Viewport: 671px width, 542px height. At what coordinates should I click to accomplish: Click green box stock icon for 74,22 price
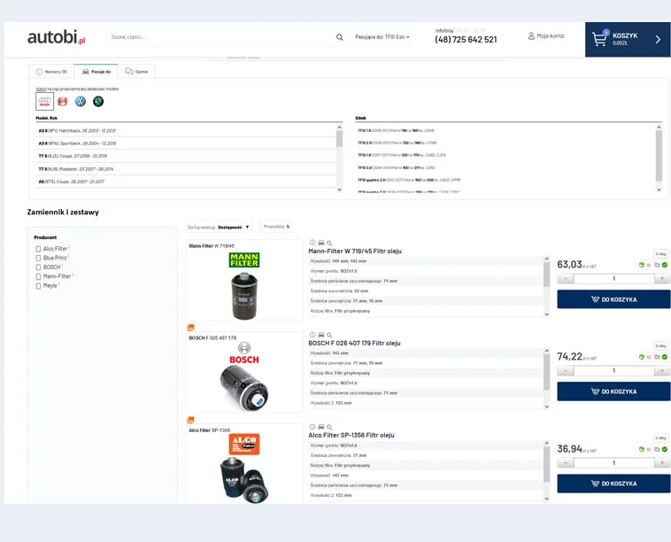[642, 357]
